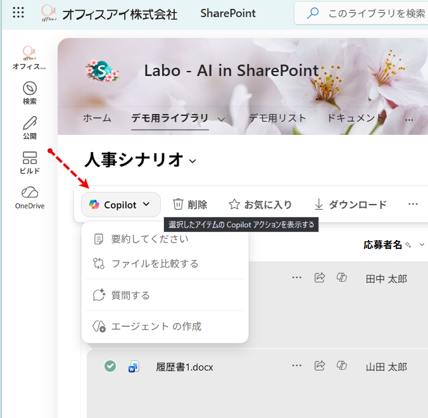The image size is (428, 418).
Task: Click the 応募者名 column header
Action: click(382, 244)
